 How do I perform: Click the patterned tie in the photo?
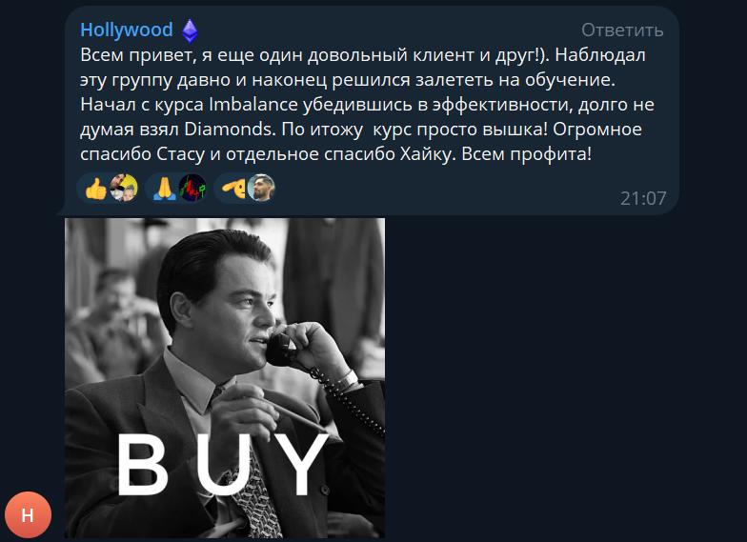pyautogui.click(x=253, y=493)
